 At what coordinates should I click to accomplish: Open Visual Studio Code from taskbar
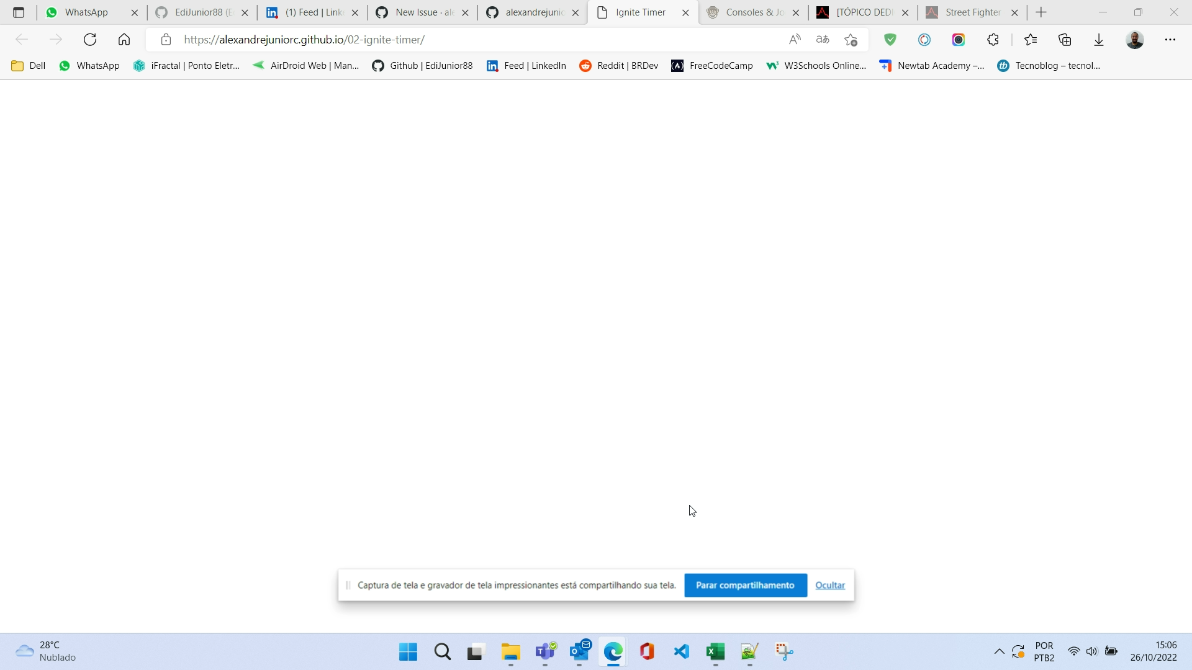(x=682, y=651)
